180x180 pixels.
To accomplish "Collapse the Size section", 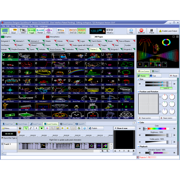I will 138,79.
